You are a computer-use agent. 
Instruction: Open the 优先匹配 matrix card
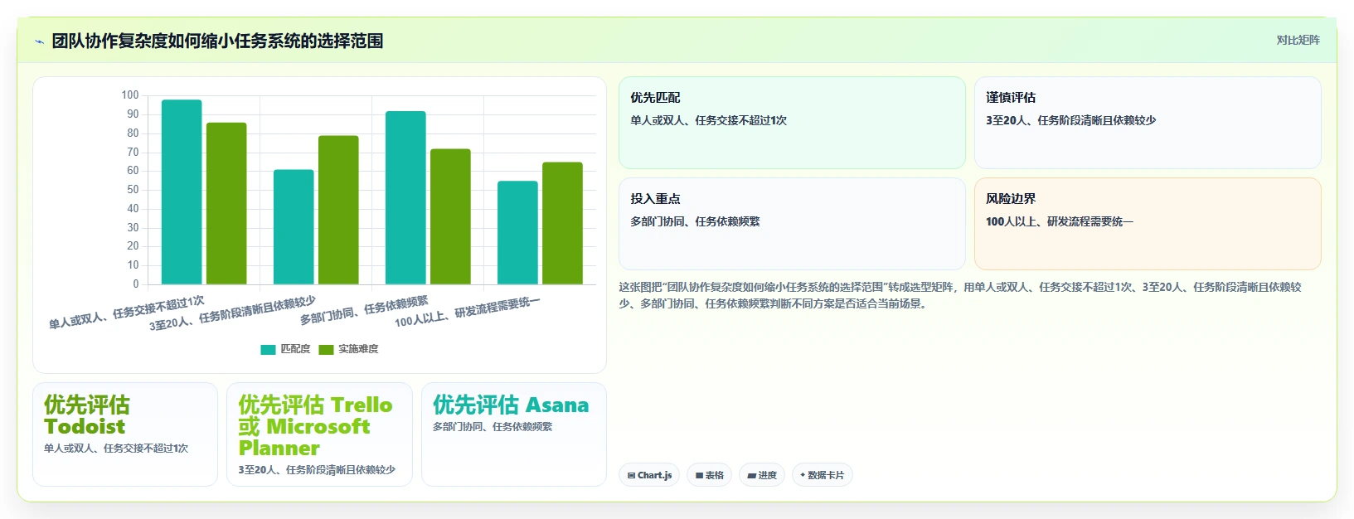point(792,123)
